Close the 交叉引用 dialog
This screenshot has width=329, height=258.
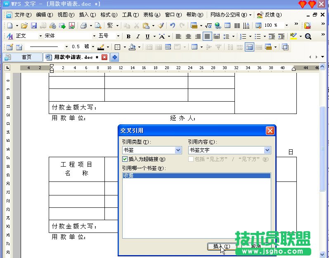[270, 130]
